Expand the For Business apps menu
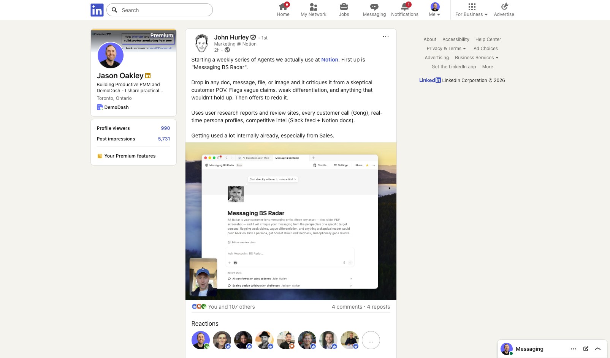610x358 pixels. pos(472,10)
